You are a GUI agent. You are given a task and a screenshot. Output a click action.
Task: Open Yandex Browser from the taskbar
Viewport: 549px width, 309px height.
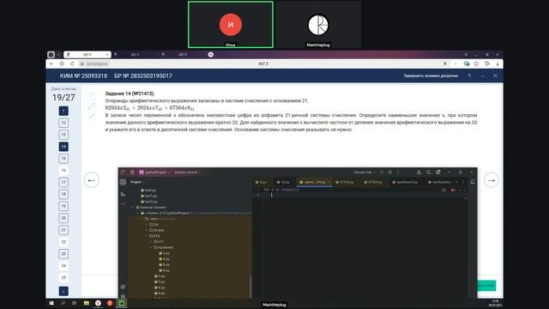(98, 303)
